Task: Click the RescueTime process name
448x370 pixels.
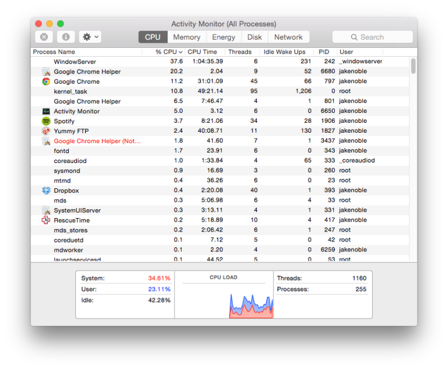Action: click(72, 220)
